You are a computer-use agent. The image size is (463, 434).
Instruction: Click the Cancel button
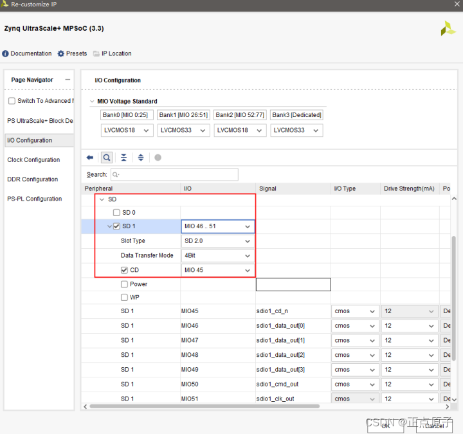(x=434, y=426)
